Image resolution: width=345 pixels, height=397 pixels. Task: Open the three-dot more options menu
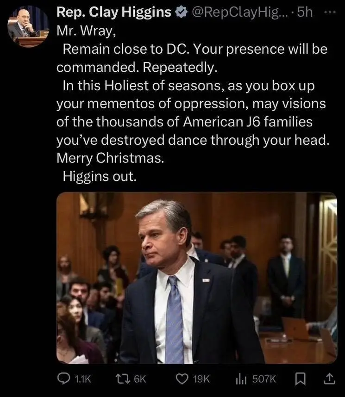click(331, 12)
